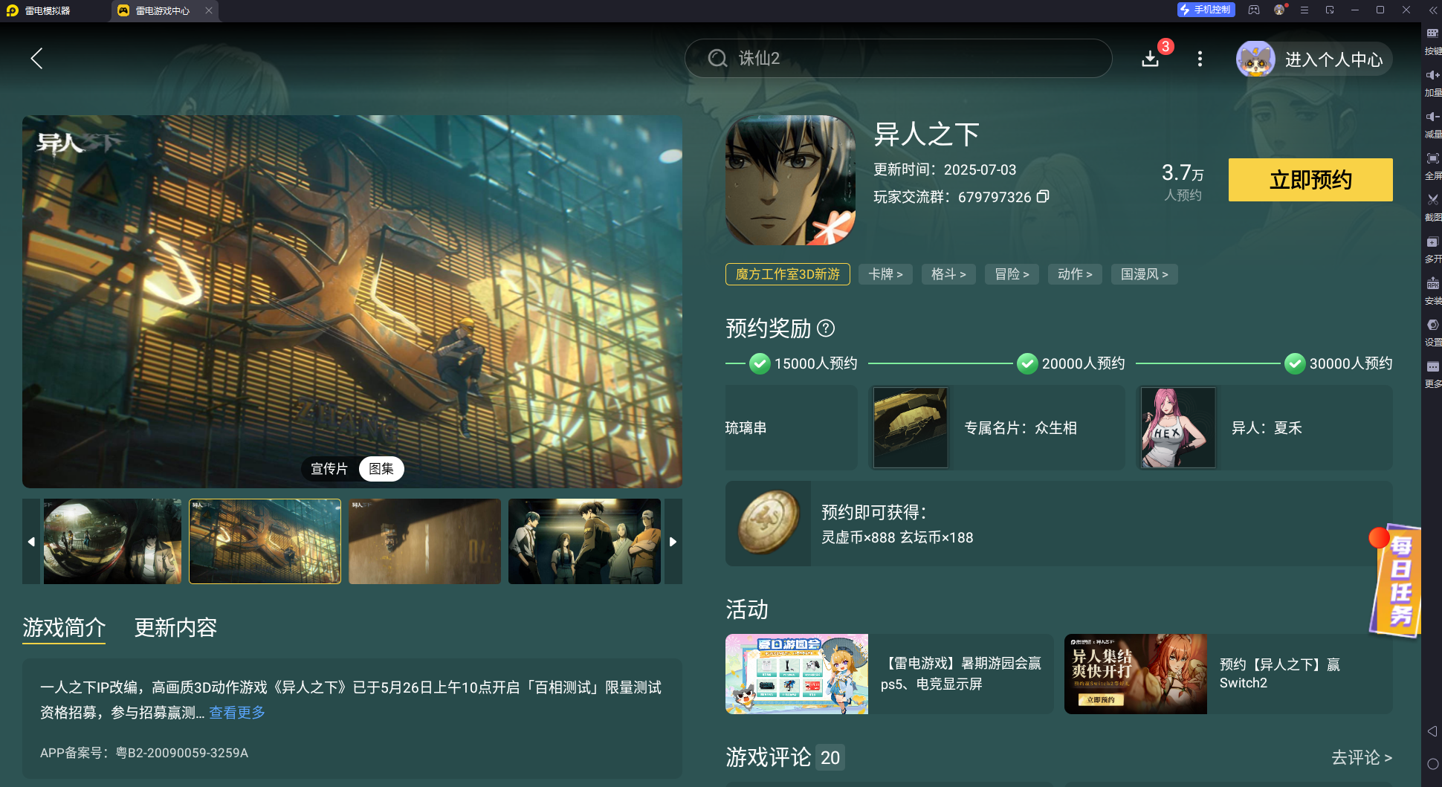The height and width of the screenshot is (787, 1442).
Task: Click the 琉璃串 reward item
Action: 791,427
